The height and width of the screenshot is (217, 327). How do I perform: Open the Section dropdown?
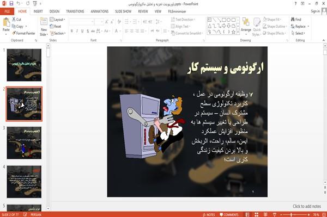[x=58, y=33]
